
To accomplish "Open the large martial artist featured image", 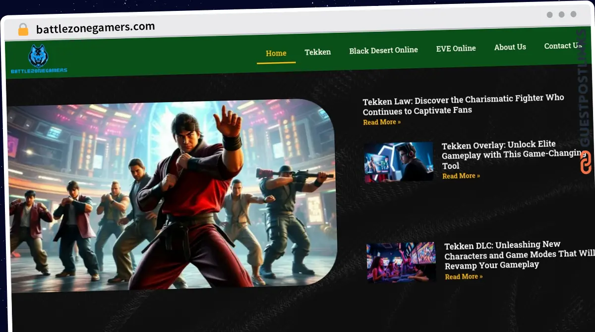I will [172, 196].
